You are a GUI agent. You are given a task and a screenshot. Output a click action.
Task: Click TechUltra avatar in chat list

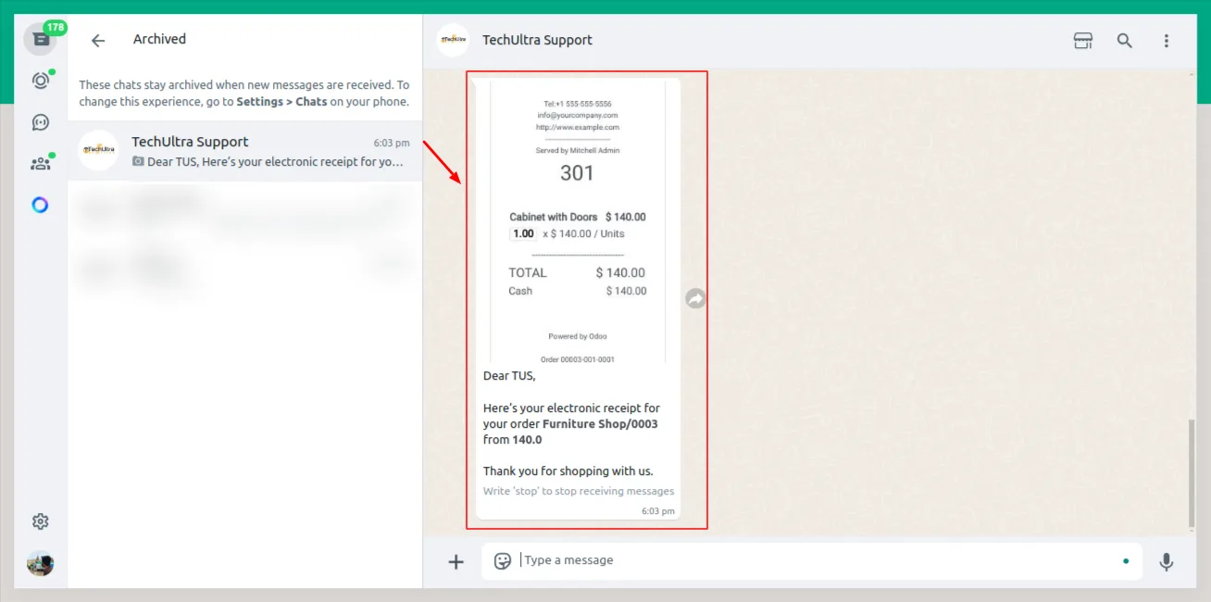coord(98,150)
